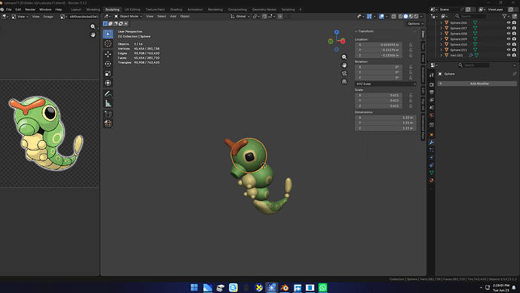Expand Sphere.009 tree row
The height and width of the screenshot is (293, 520).
441,38
